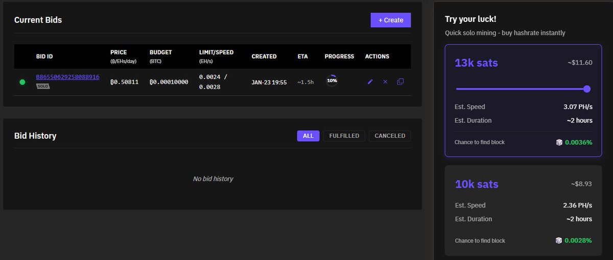Click the CREATED column header
The image size is (613, 260).
click(264, 57)
